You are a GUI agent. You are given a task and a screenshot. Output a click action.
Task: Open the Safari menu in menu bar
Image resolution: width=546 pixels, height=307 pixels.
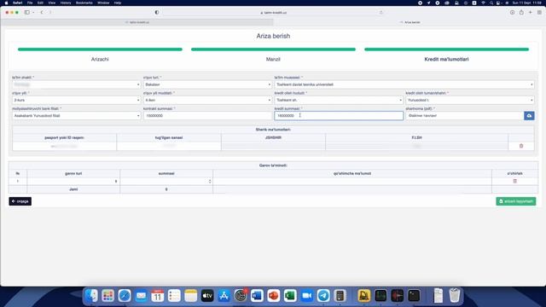coord(17,3)
